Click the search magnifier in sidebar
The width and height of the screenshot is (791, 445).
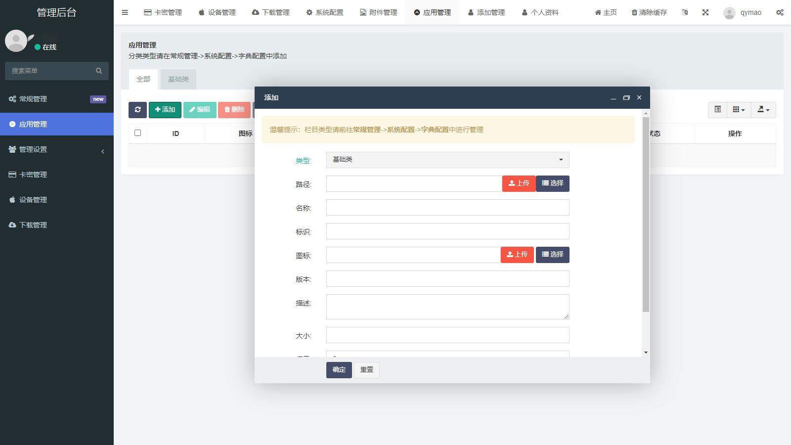99,71
